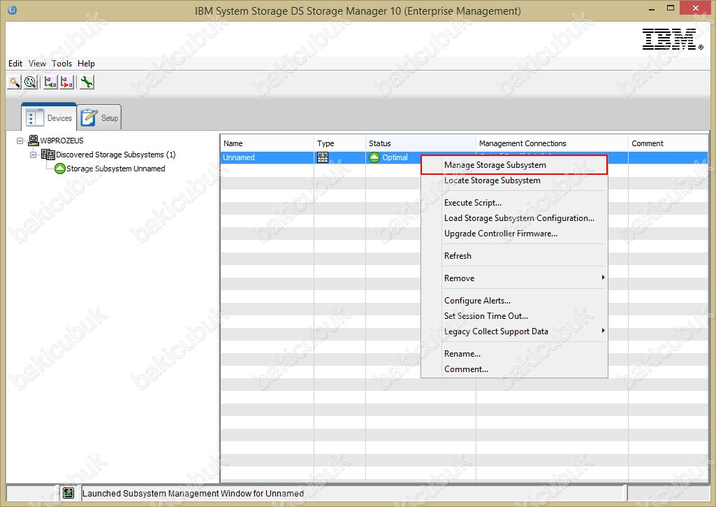Select Load Storage Subsystem Configuration...
This screenshot has height=507, width=716.
(x=514, y=218)
